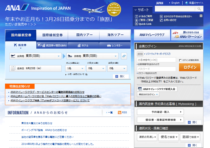Screen dimensions: 210x148
Task: Switch to 国内ツアー tab
Action: point(84,35)
